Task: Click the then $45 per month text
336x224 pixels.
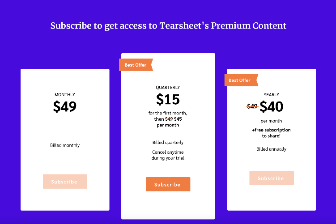Action: [168, 122]
